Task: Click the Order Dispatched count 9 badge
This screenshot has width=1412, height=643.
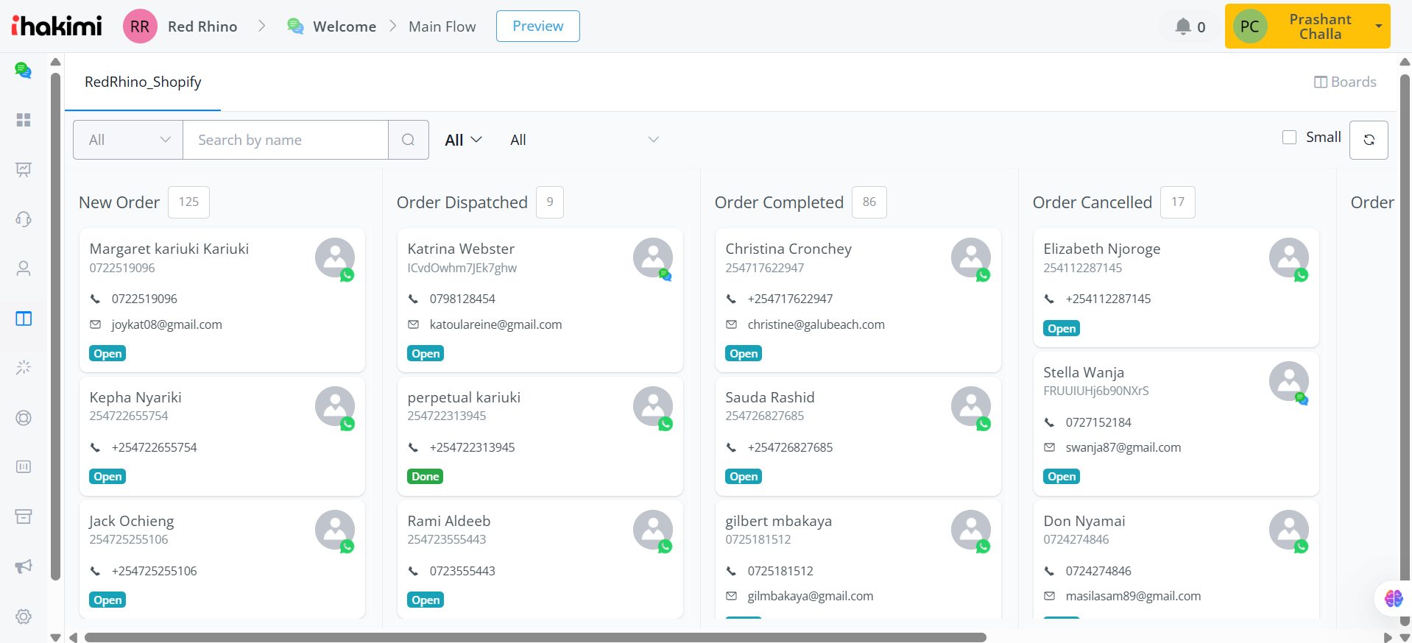Action: (x=550, y=202)
